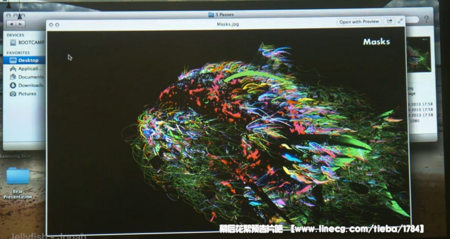Click the Finder help question mark

pos(426,19)
